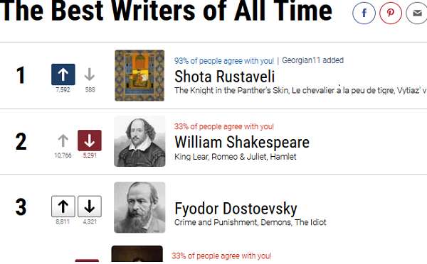This screenshot has height=264, width=427.
Task: Pin the list on Pinterest
Action: click(x=391, y=13)
